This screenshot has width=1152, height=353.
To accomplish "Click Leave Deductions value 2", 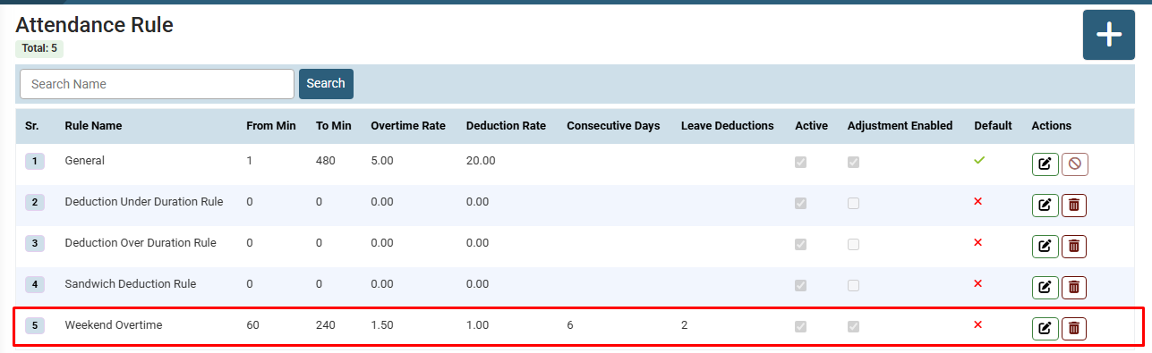I will tap(685, 325).
